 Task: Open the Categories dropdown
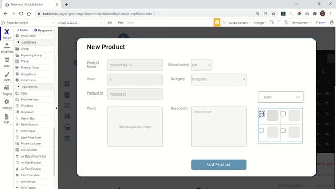218,79
